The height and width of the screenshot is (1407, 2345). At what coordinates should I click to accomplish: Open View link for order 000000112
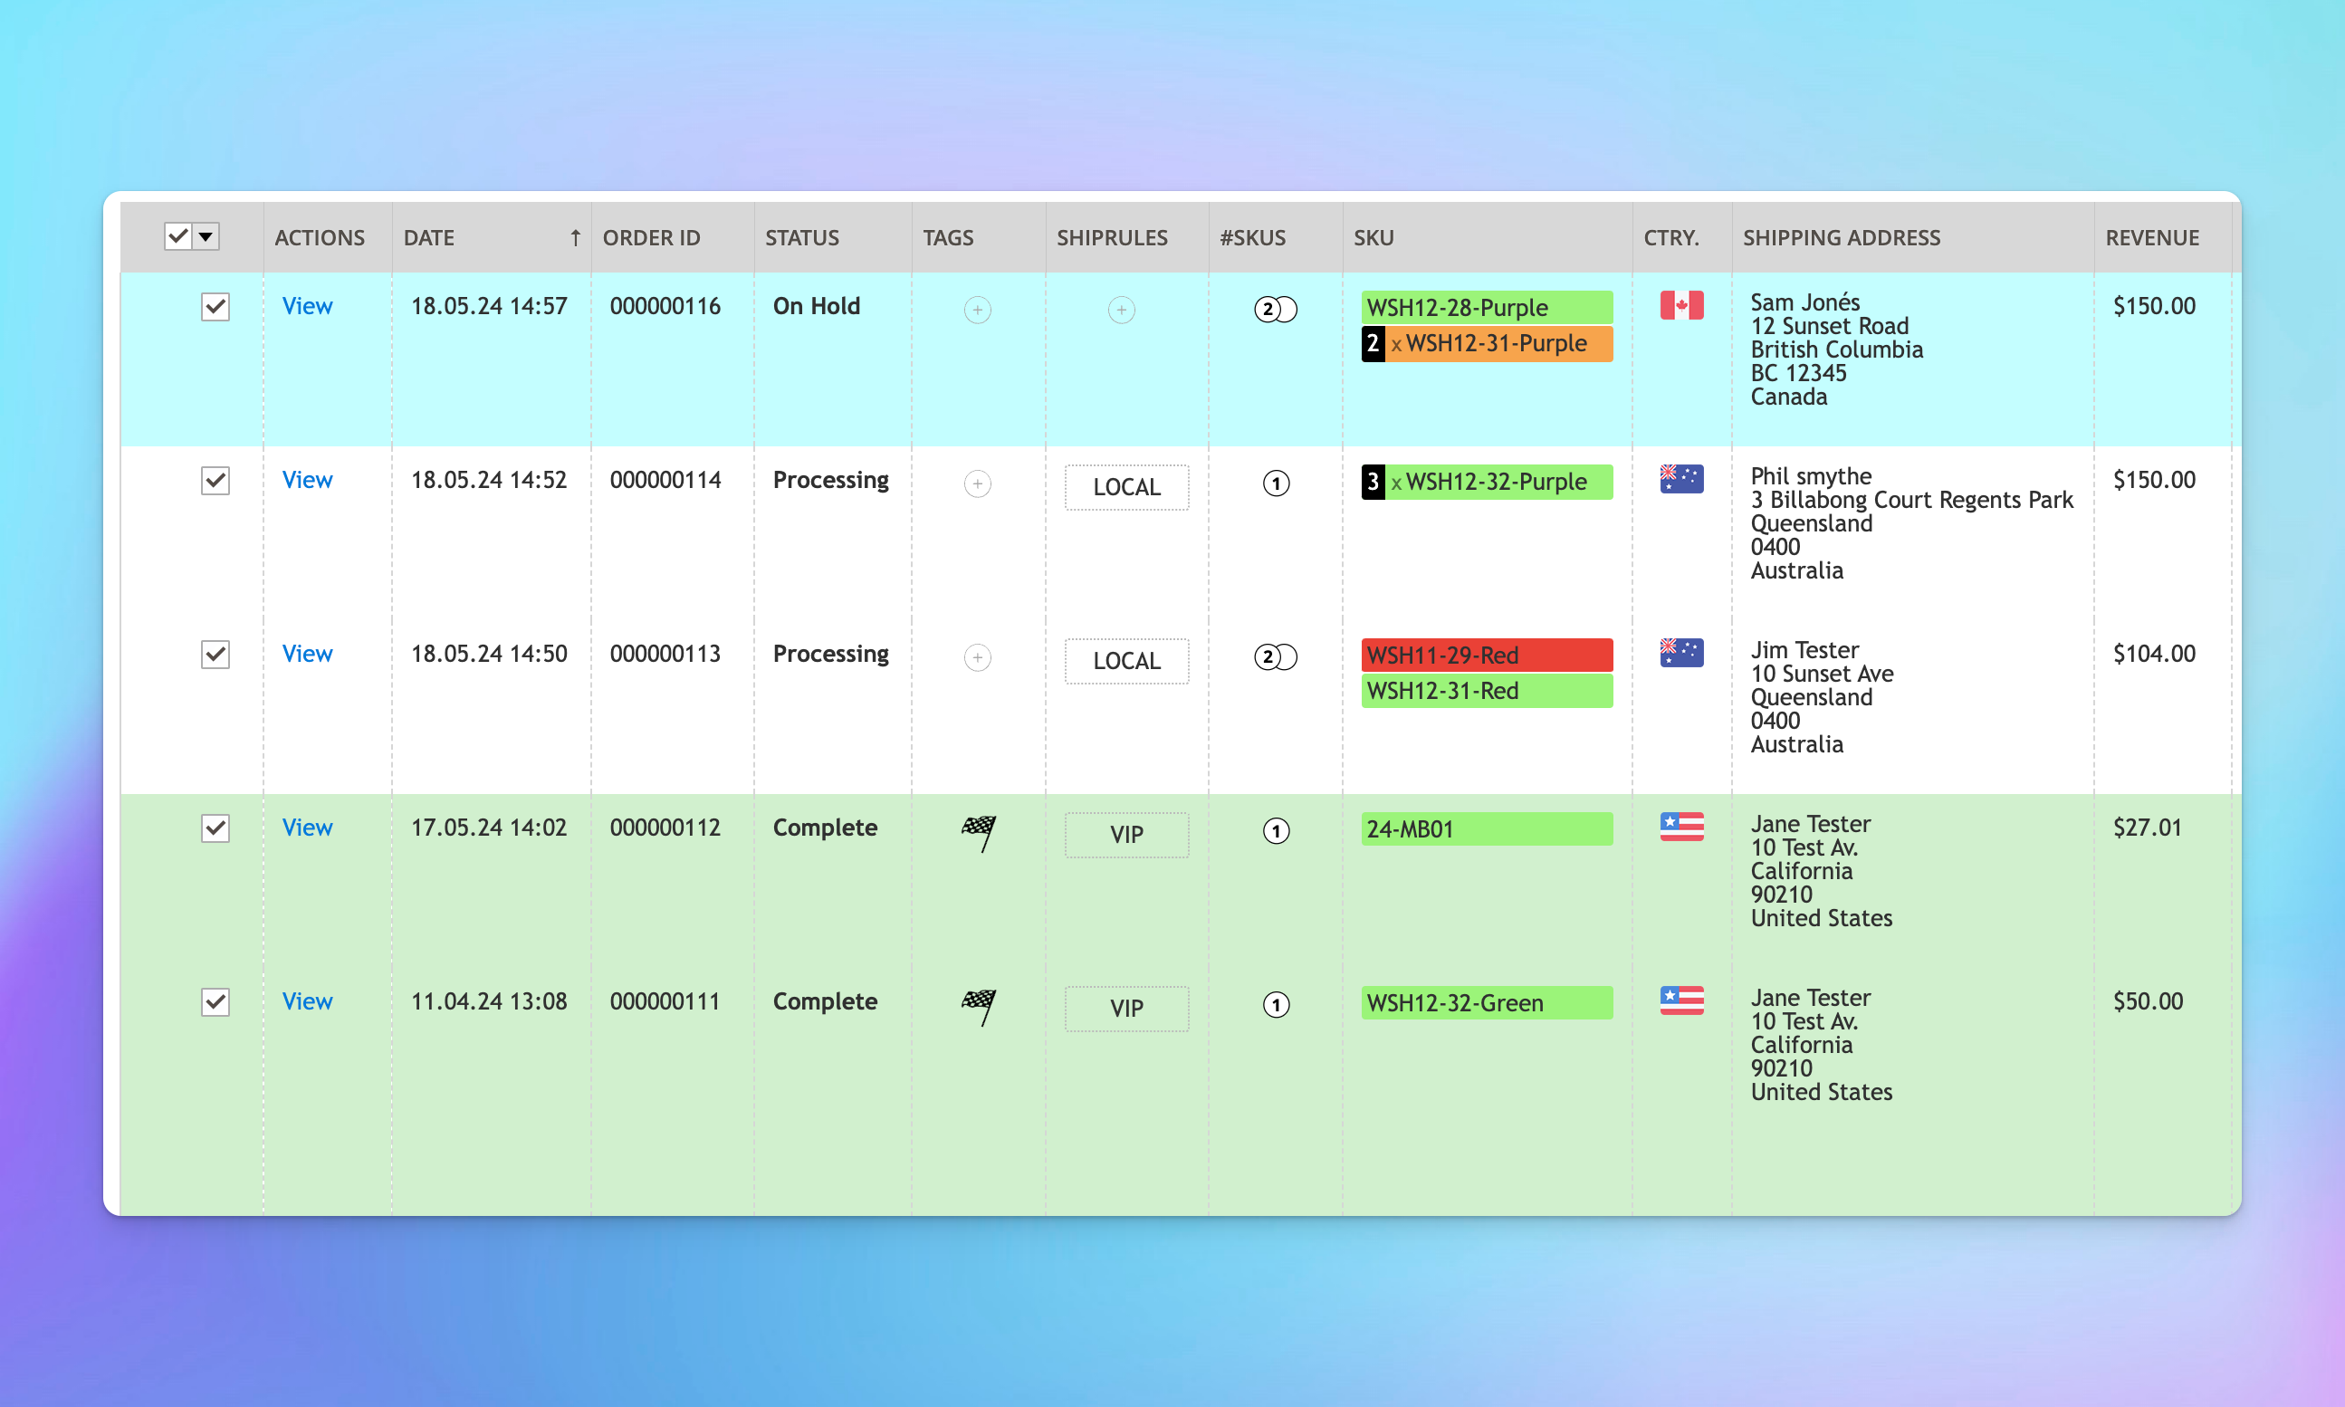[x=307, y=828]
